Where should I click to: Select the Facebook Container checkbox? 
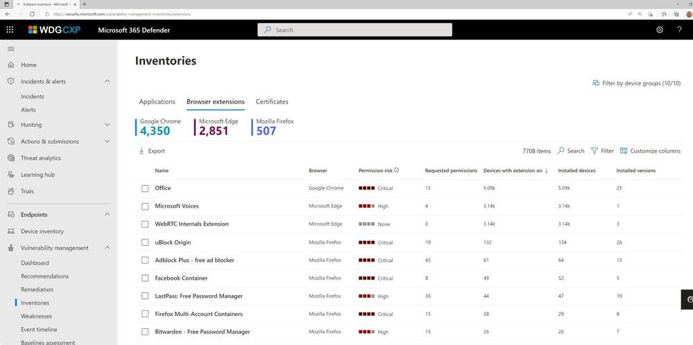[x=145, y=278]
